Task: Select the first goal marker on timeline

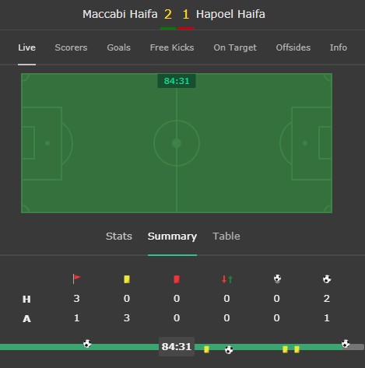Action: tap(87, 344)
